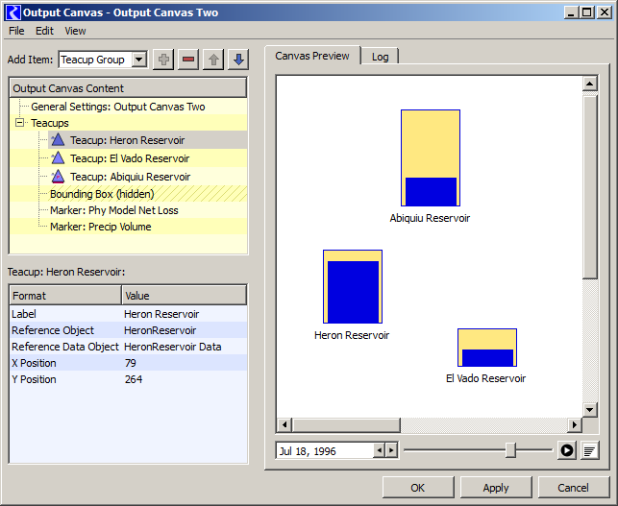The width and height of the screenshot is (618, 506).
Task: Click preview vertical scrollbar up arrow
Action: 589,84
